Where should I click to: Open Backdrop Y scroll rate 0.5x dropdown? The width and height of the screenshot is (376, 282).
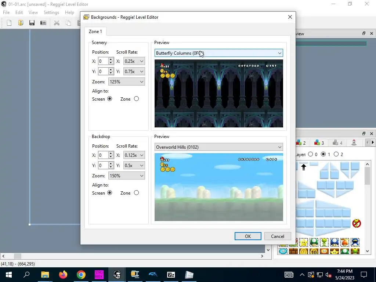point(134,166)
